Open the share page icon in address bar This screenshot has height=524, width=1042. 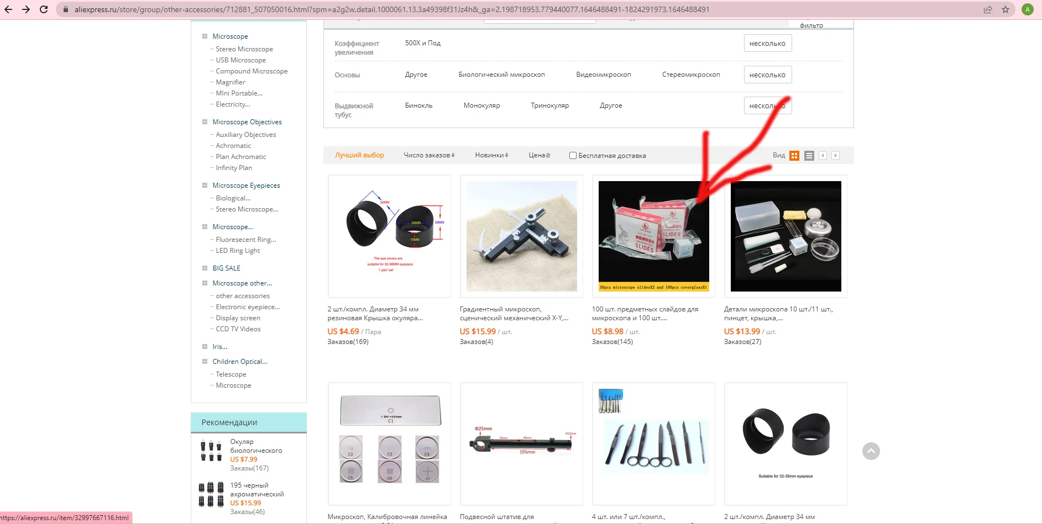tap(988, 9)
